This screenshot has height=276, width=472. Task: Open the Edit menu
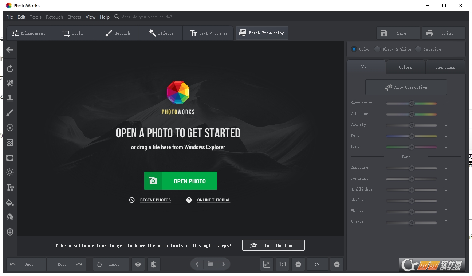coord(21,17)
